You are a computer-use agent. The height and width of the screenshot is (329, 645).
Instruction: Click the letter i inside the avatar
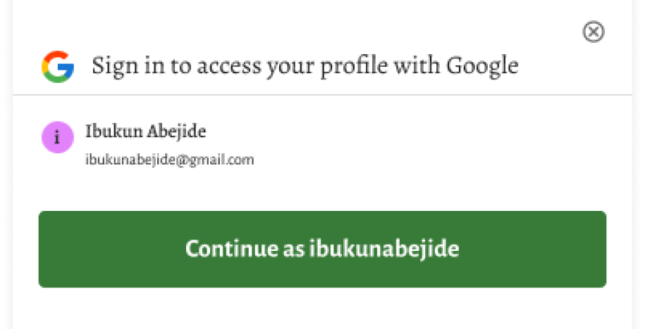pos(58,136)
